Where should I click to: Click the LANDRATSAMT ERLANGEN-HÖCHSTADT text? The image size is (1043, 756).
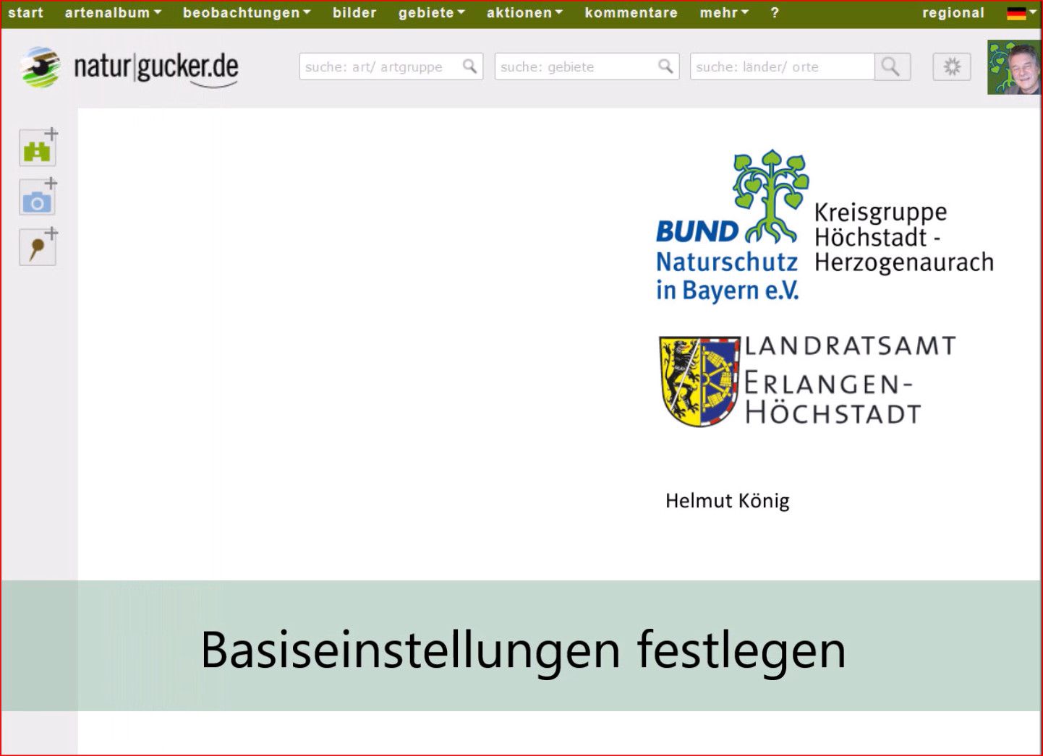tap(851, 379)
